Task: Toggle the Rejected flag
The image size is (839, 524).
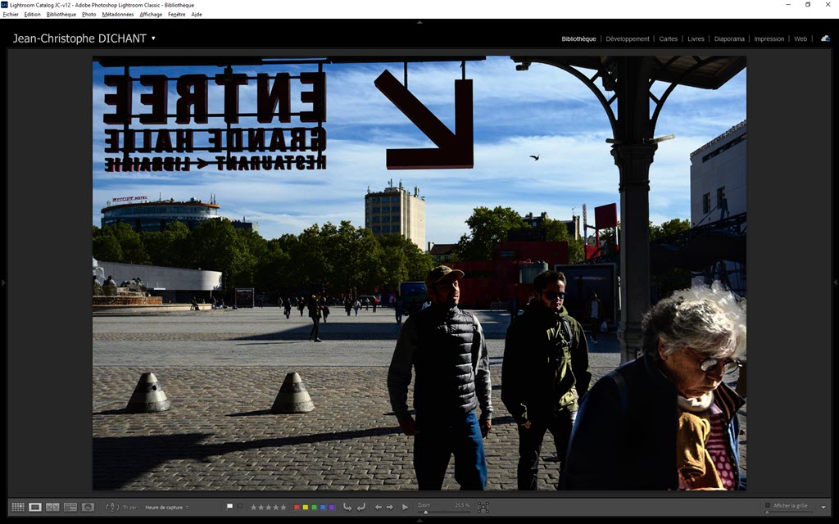Action: [240, 507]
